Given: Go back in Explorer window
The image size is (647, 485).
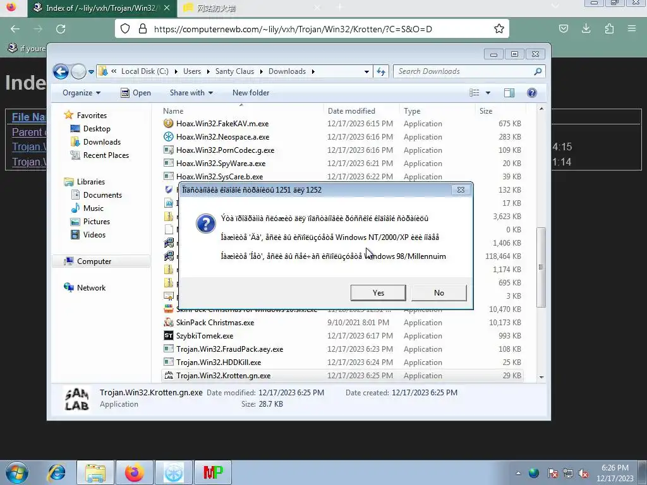Looking at the screenshot, I should coord(61,71).
